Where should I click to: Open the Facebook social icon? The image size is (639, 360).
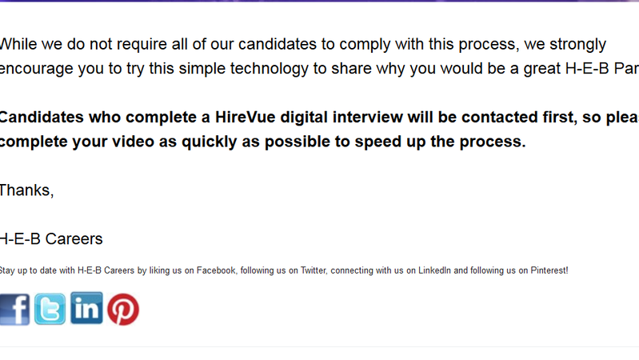pyautogui.click(x=14, y=310)
